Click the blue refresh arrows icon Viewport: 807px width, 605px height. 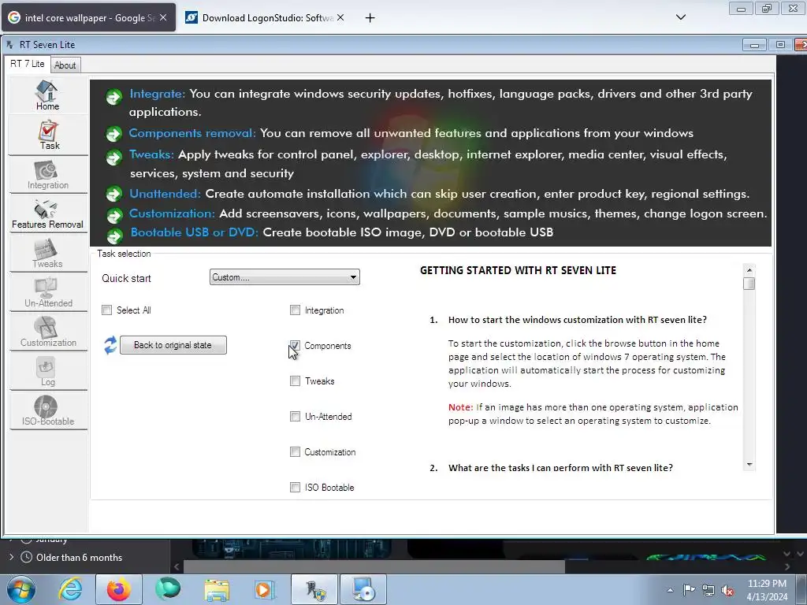[x=110, y=345]
